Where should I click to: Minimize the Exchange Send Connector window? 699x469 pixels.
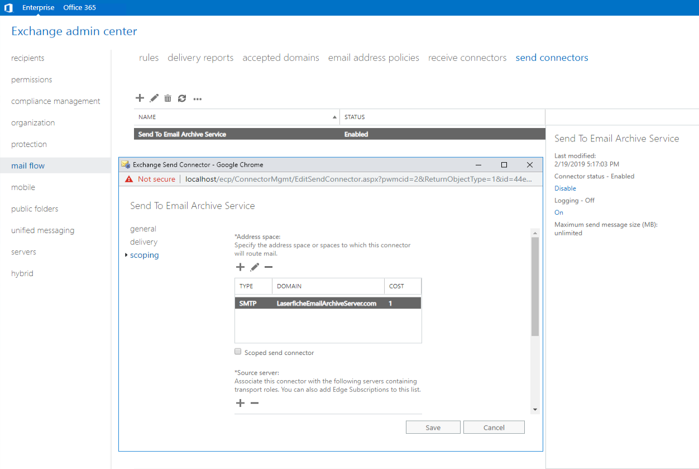[x=478, y=165]
